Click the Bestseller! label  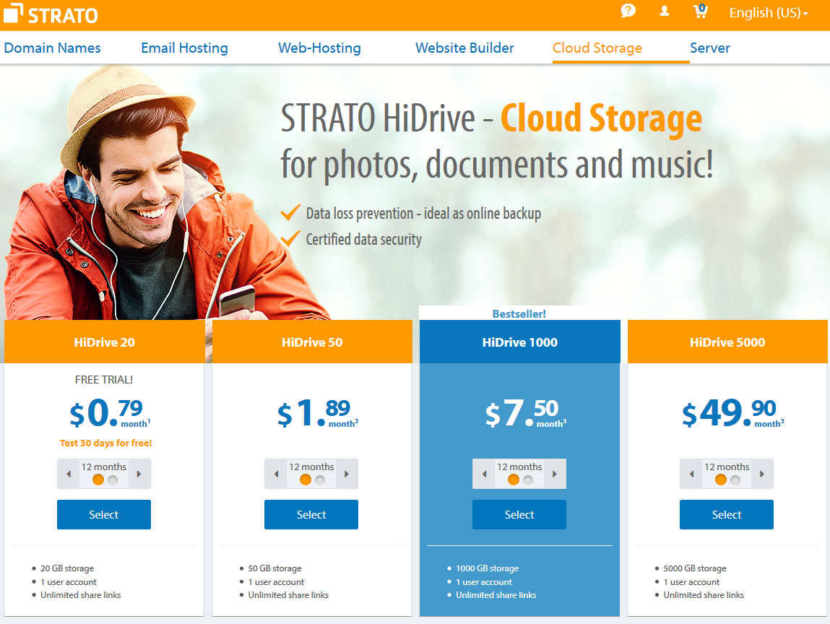[x=519, y=314]
